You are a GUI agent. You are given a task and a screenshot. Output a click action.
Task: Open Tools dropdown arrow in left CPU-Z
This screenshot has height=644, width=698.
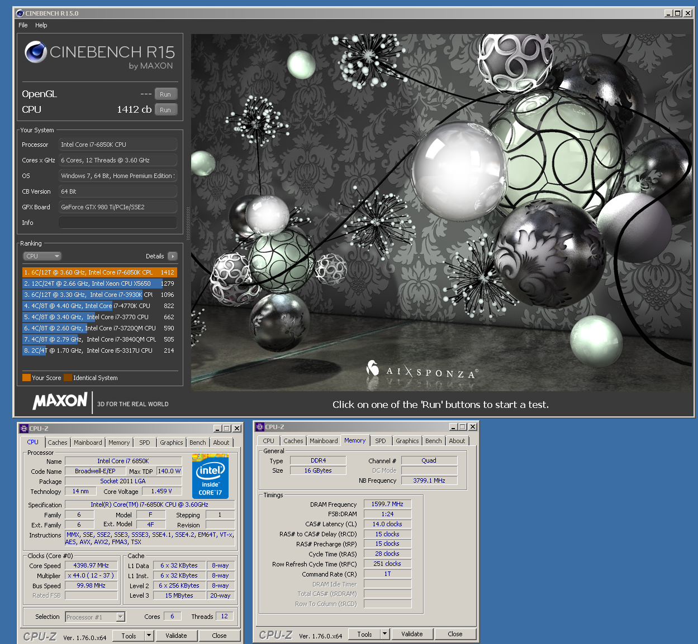coord(149,636)
